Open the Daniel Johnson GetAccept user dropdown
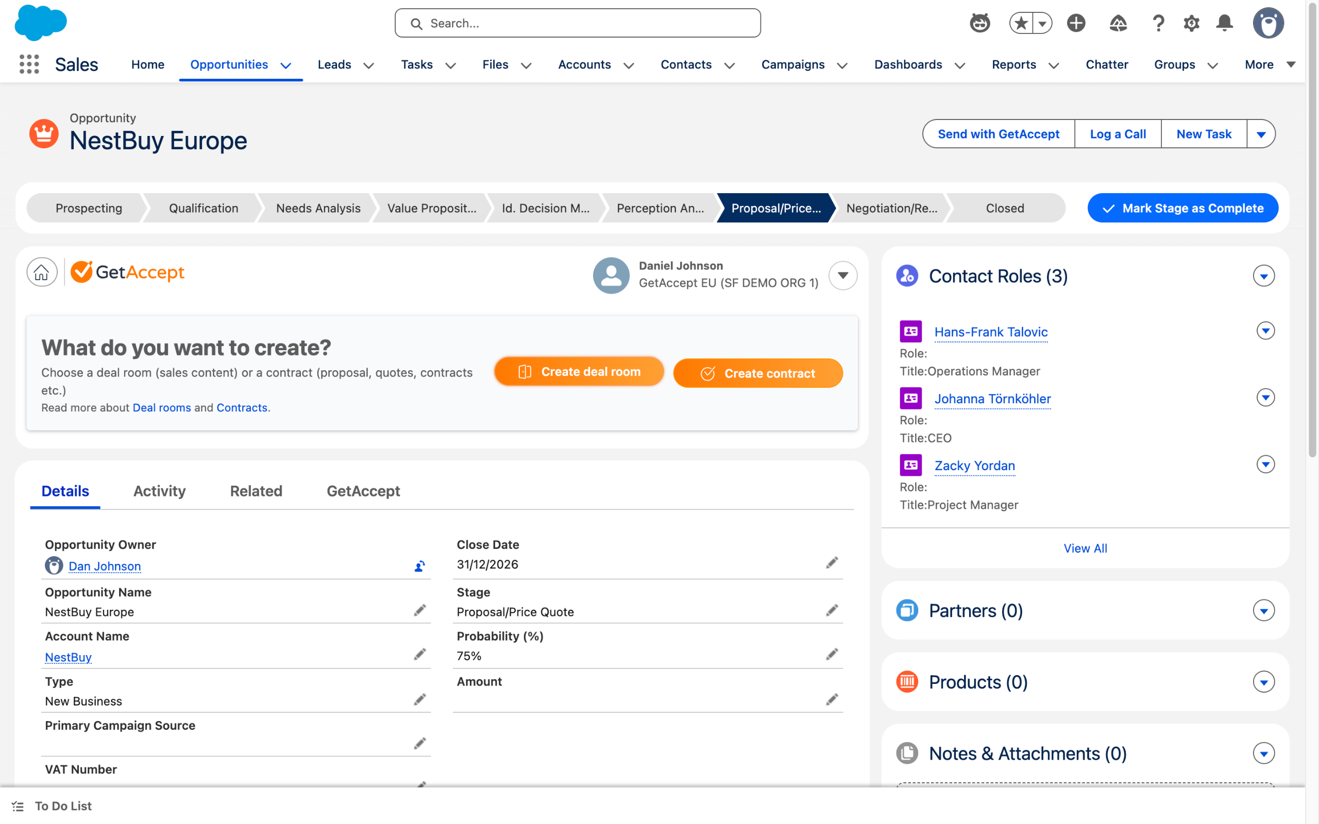Viewport: 1319px width, 824px height. 842,275
